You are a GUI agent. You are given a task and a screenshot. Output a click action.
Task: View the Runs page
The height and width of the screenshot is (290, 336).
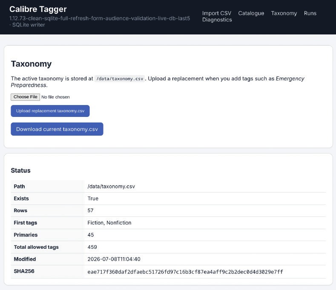click(310, 13)
